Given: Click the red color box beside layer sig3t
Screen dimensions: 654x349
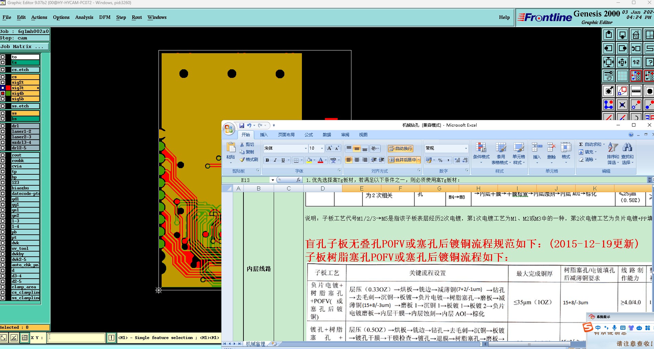Looking at the screenshot, I should click(x=8, y=88).
